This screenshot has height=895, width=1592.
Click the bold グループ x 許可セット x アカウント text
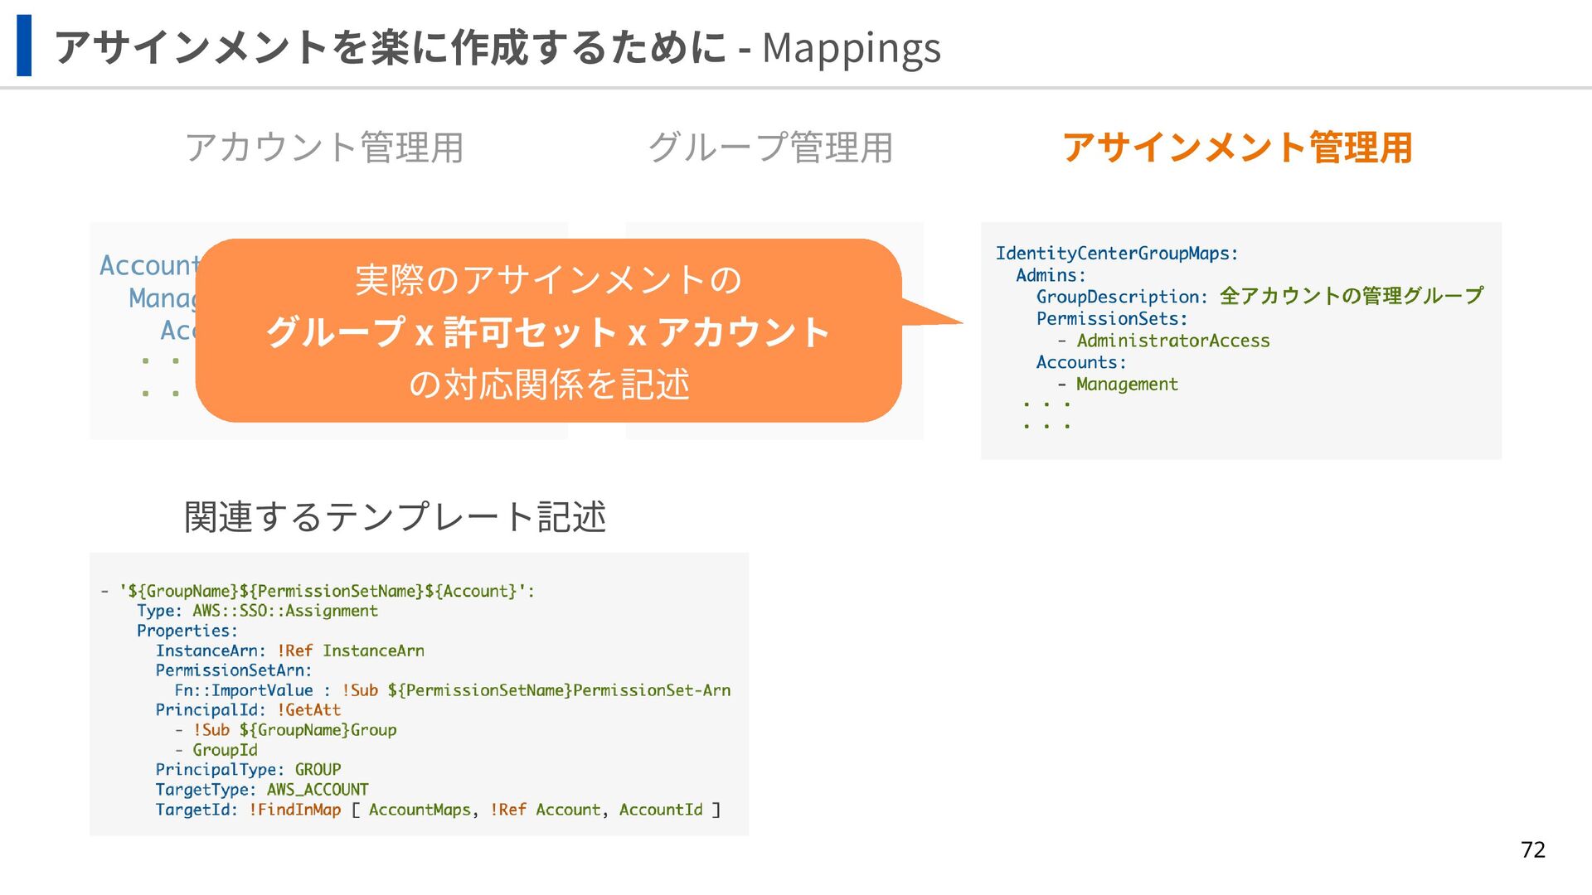547,332
